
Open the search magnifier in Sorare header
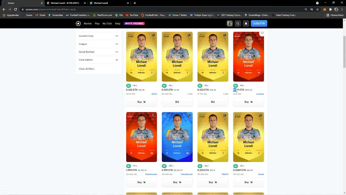tap(238, 24)
